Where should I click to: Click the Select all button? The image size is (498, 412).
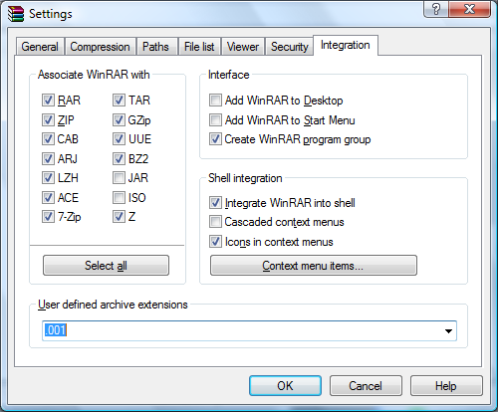click(x=106, y=266)
